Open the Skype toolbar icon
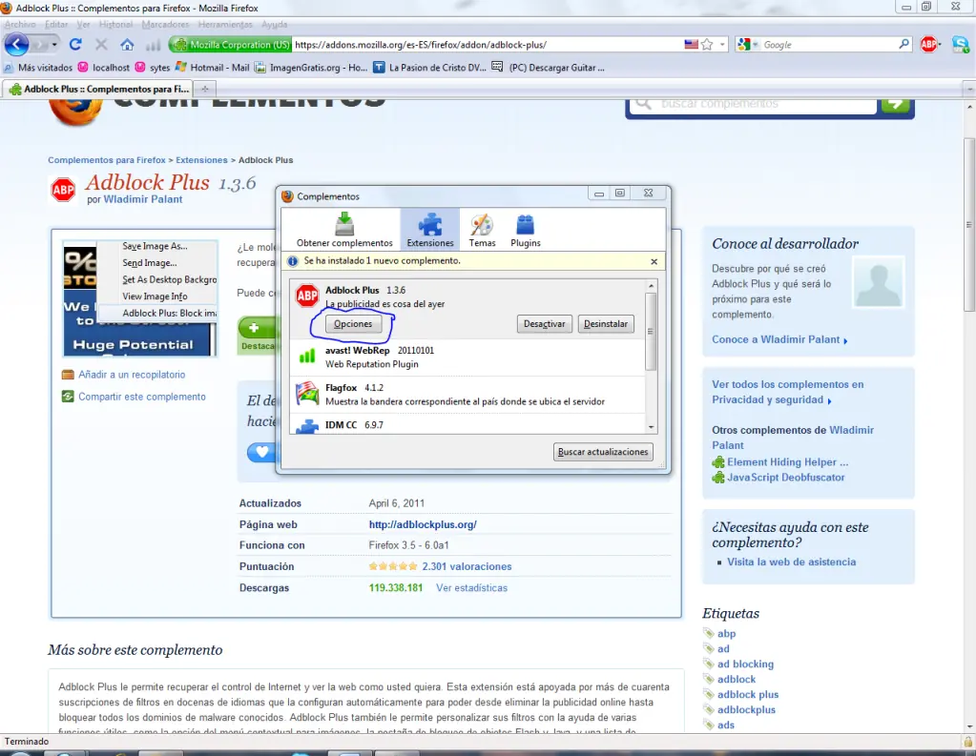Screen dimensions: 976x756 pyautogui.click(x=960, y=44)
